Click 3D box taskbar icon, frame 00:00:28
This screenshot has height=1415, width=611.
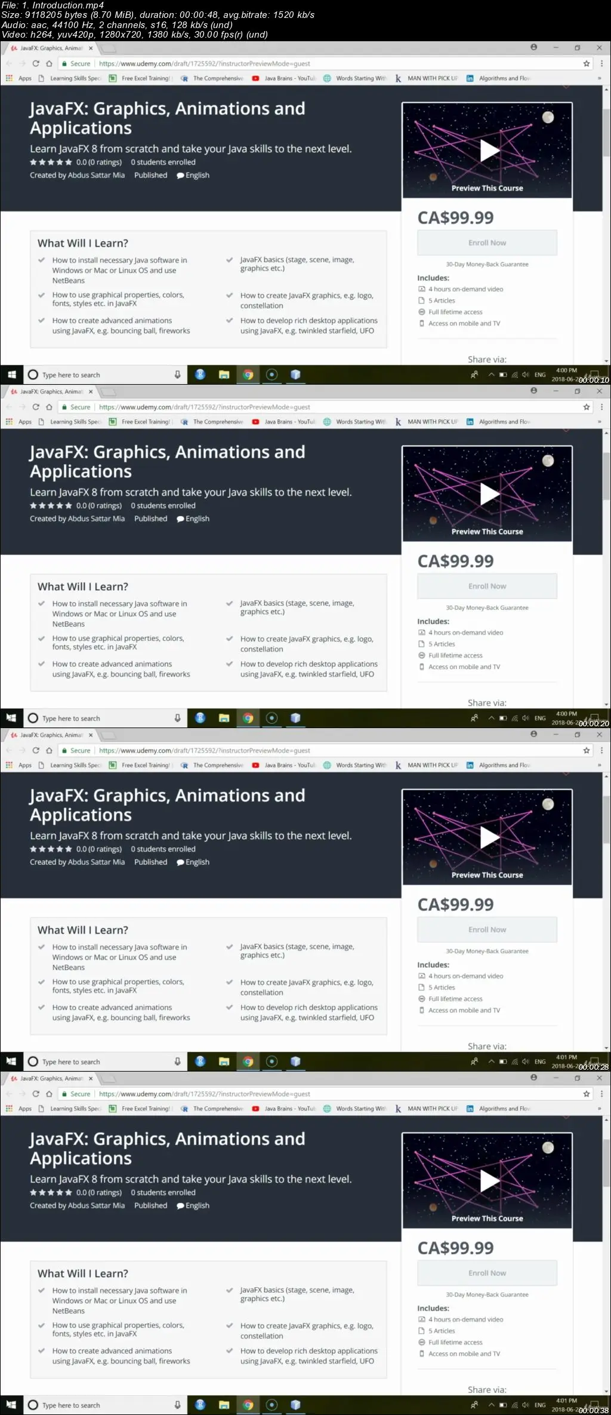(x=295, y=1061)
